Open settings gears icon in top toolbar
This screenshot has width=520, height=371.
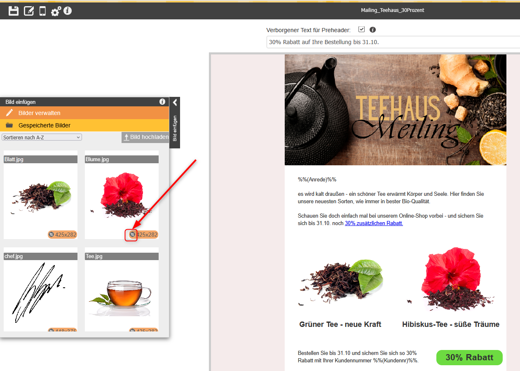click(56, 11)
